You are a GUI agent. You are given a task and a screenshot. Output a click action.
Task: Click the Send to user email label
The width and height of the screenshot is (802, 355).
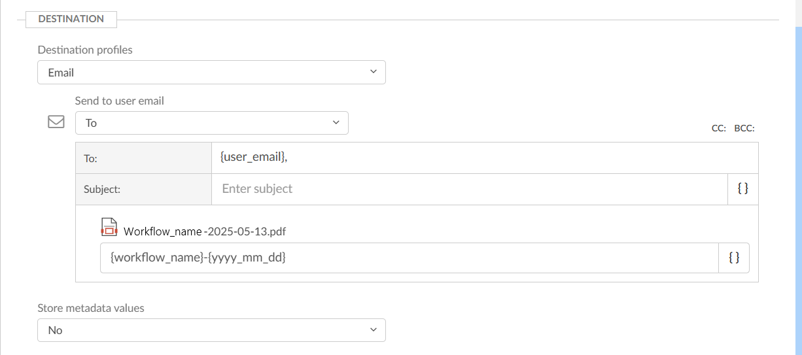[x=119, y=101]
